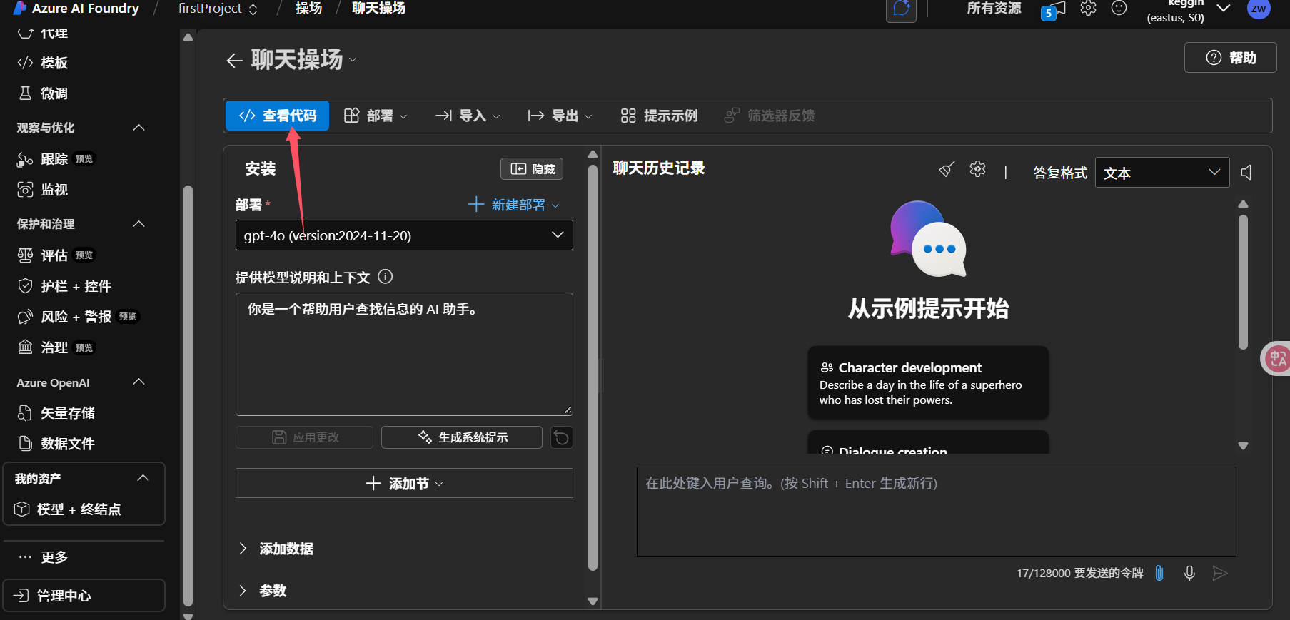The height and width of the screenshot is (620, 1290).
Task: Collapse the 保护和治理 section
Action: pos(139,224)
